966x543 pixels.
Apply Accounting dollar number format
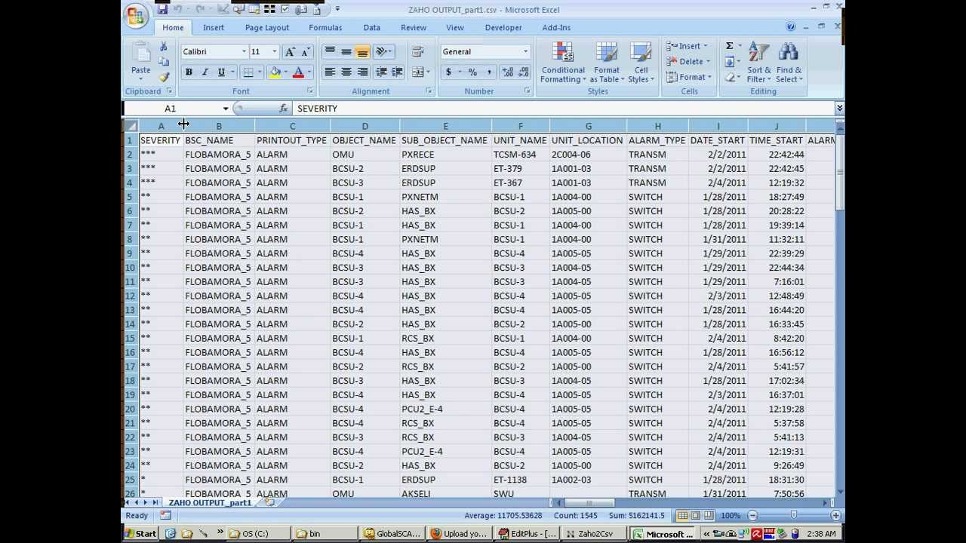click(448, 72)
